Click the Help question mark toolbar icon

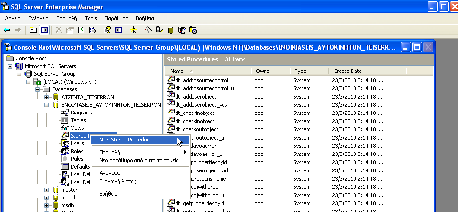107,30
